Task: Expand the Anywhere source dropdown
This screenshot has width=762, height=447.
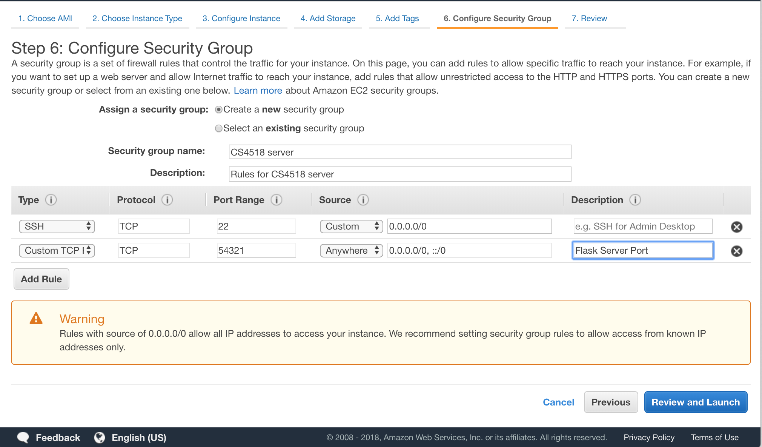Action: point(351,251)
